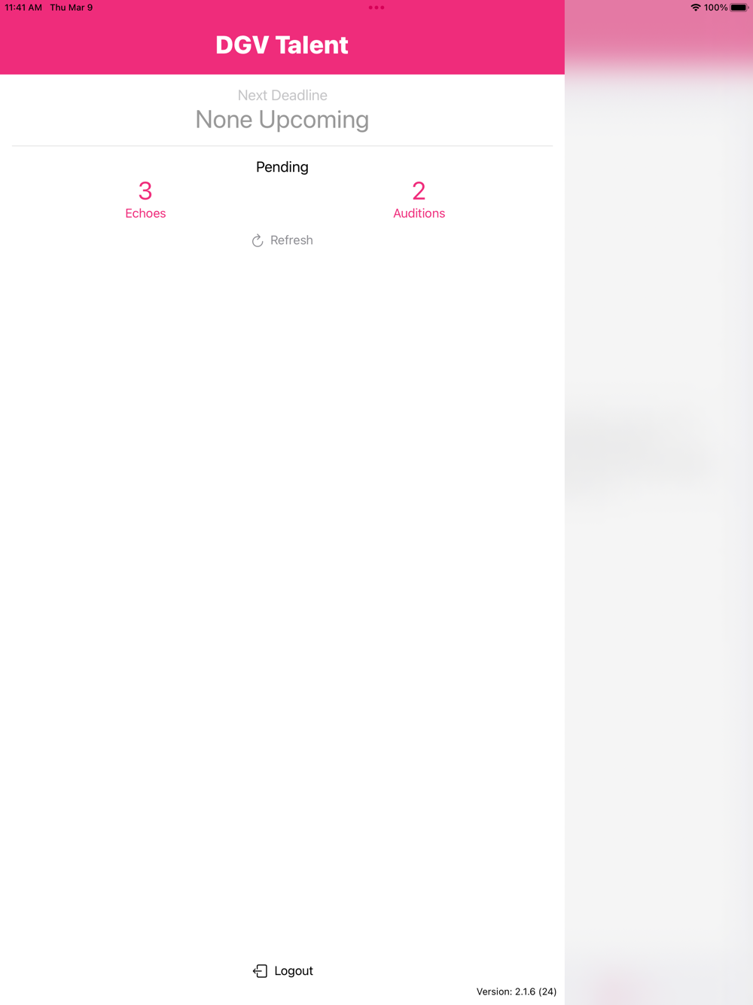Select the Auditions label
This screenshot has height=1005, width=753.
click(x=419, y=213)
